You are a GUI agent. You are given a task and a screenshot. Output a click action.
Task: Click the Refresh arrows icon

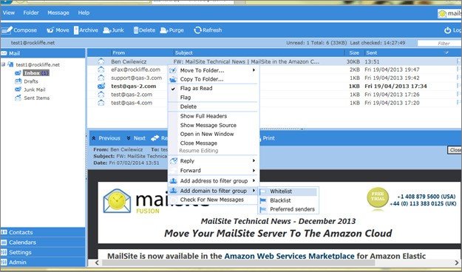click(x=197, y=30)
